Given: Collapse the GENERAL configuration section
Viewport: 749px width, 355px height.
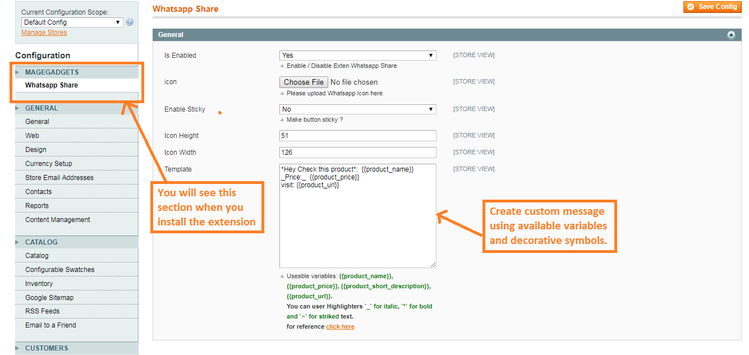Looking at the screenshot, I should (x=77, y=108).
